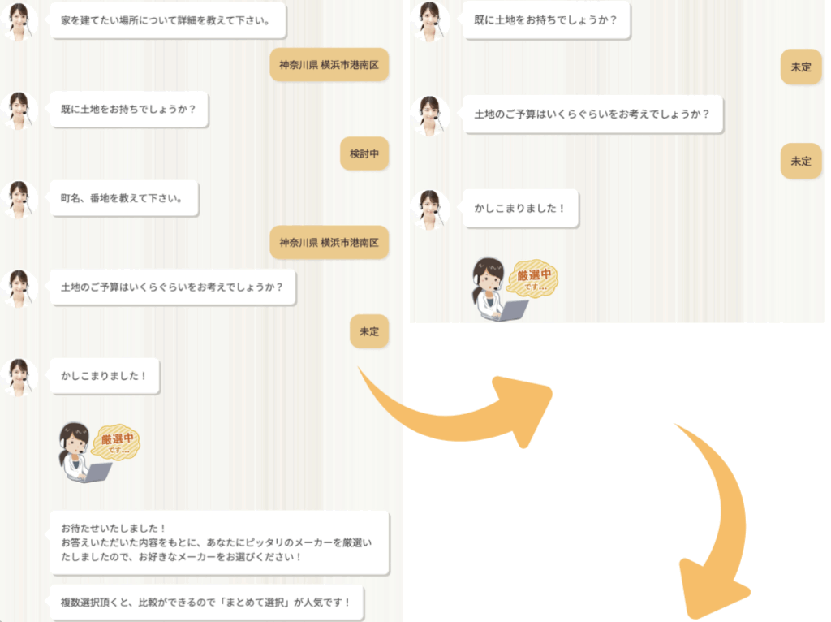Click the まとめて選択 recommendation message
This screenshot has width=831, height=622.
(207, 603)
